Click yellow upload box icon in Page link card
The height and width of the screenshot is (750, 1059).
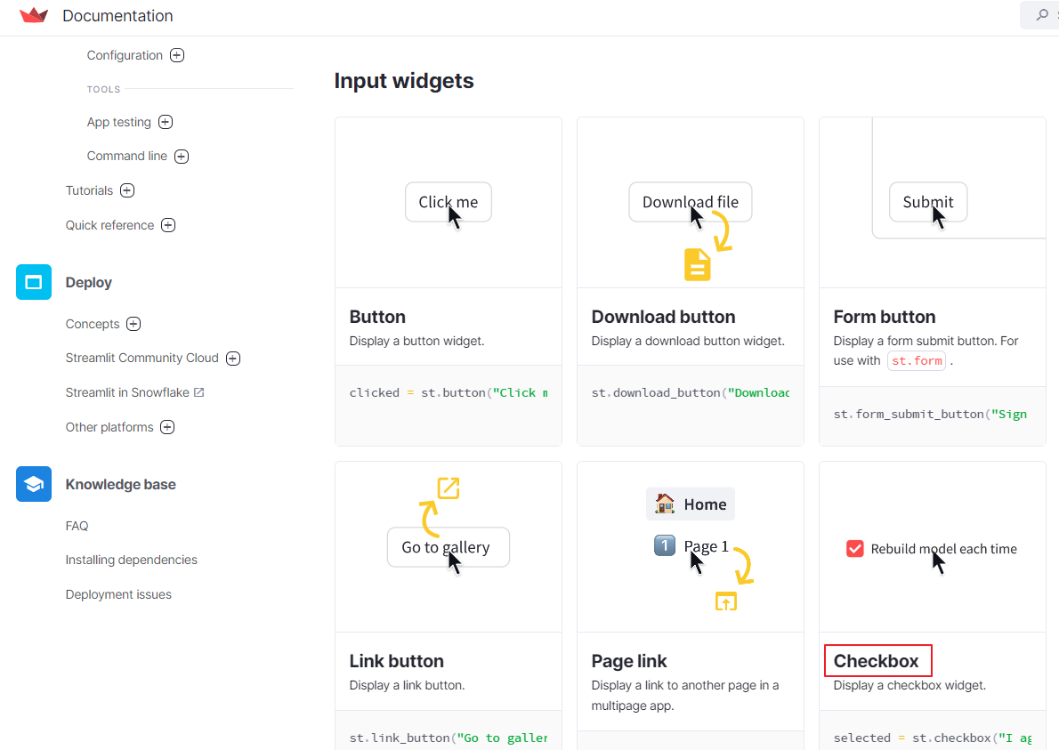[x=726, y=601]
